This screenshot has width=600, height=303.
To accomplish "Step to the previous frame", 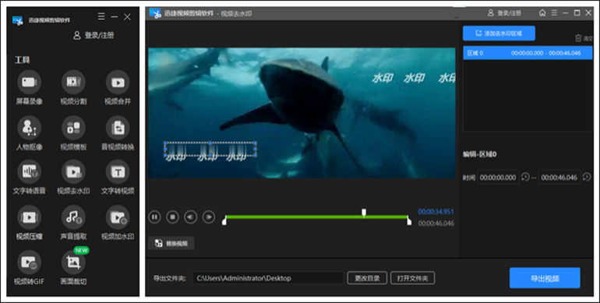I will [x=191, y=217].
